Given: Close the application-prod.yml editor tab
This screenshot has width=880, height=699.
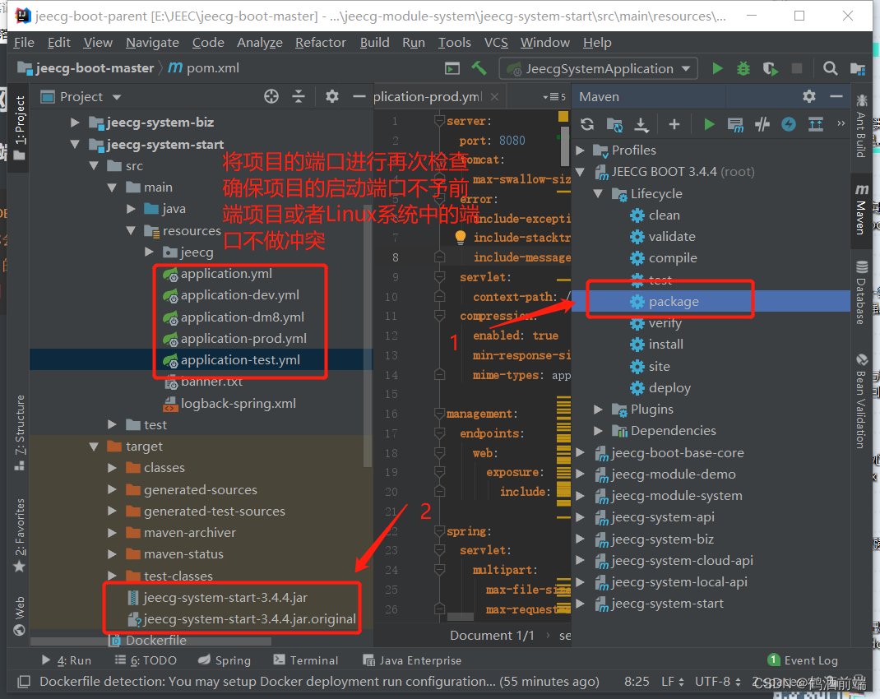Looking at the screenshot, I should (494, 96).
